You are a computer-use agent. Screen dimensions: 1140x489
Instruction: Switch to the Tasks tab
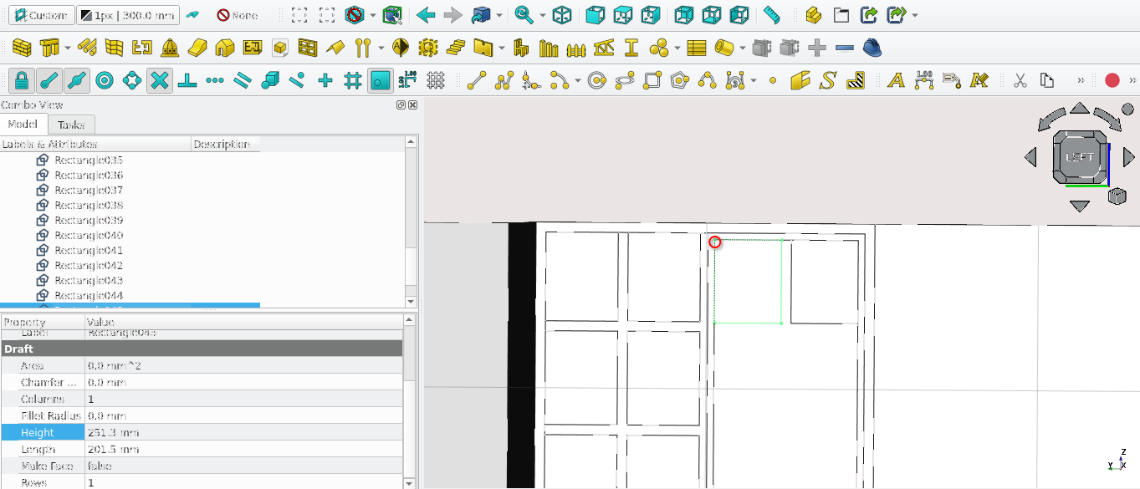(71, 125)
